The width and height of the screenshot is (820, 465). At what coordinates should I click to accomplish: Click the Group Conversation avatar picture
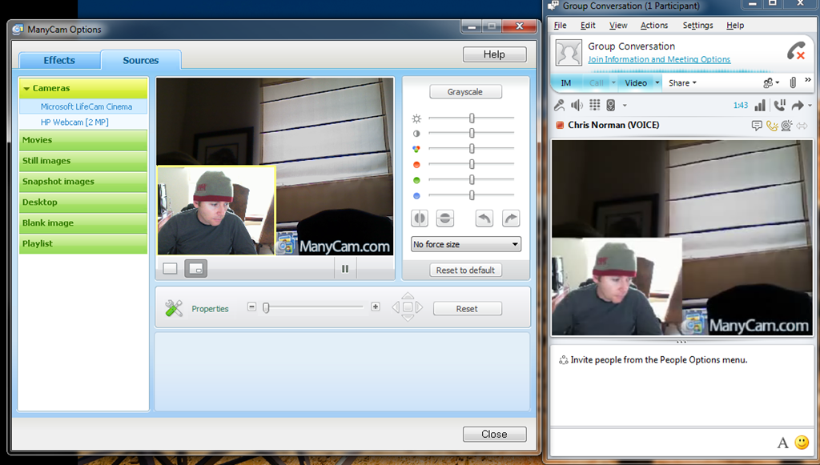click(x=568, y=52)
